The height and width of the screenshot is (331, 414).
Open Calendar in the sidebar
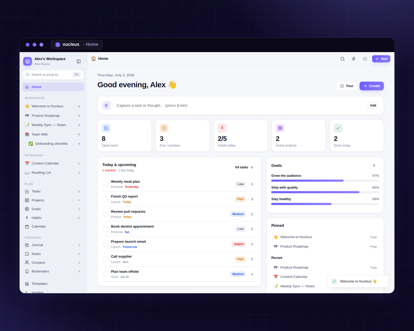pos(53,227)
